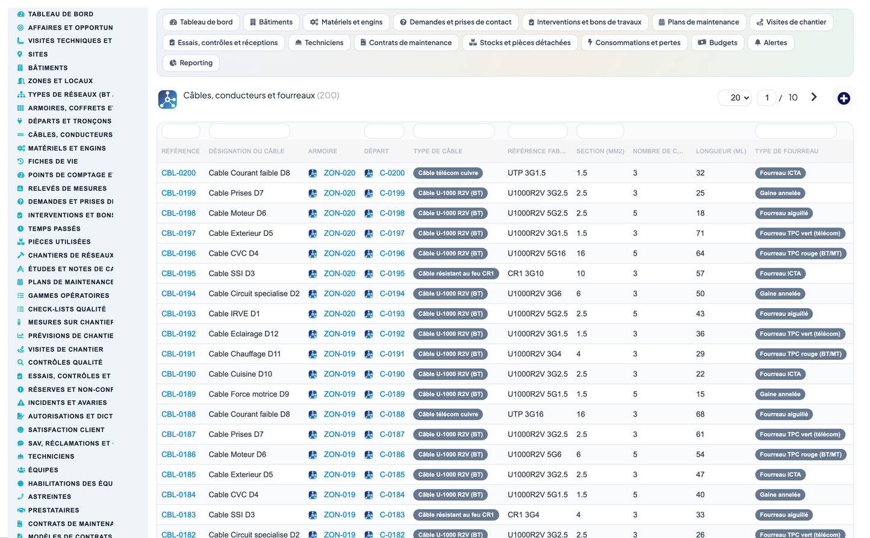870x538 pixels.
Task: Click the Chantiers de réseaux sidebar icon
Action: coord(20,255)
